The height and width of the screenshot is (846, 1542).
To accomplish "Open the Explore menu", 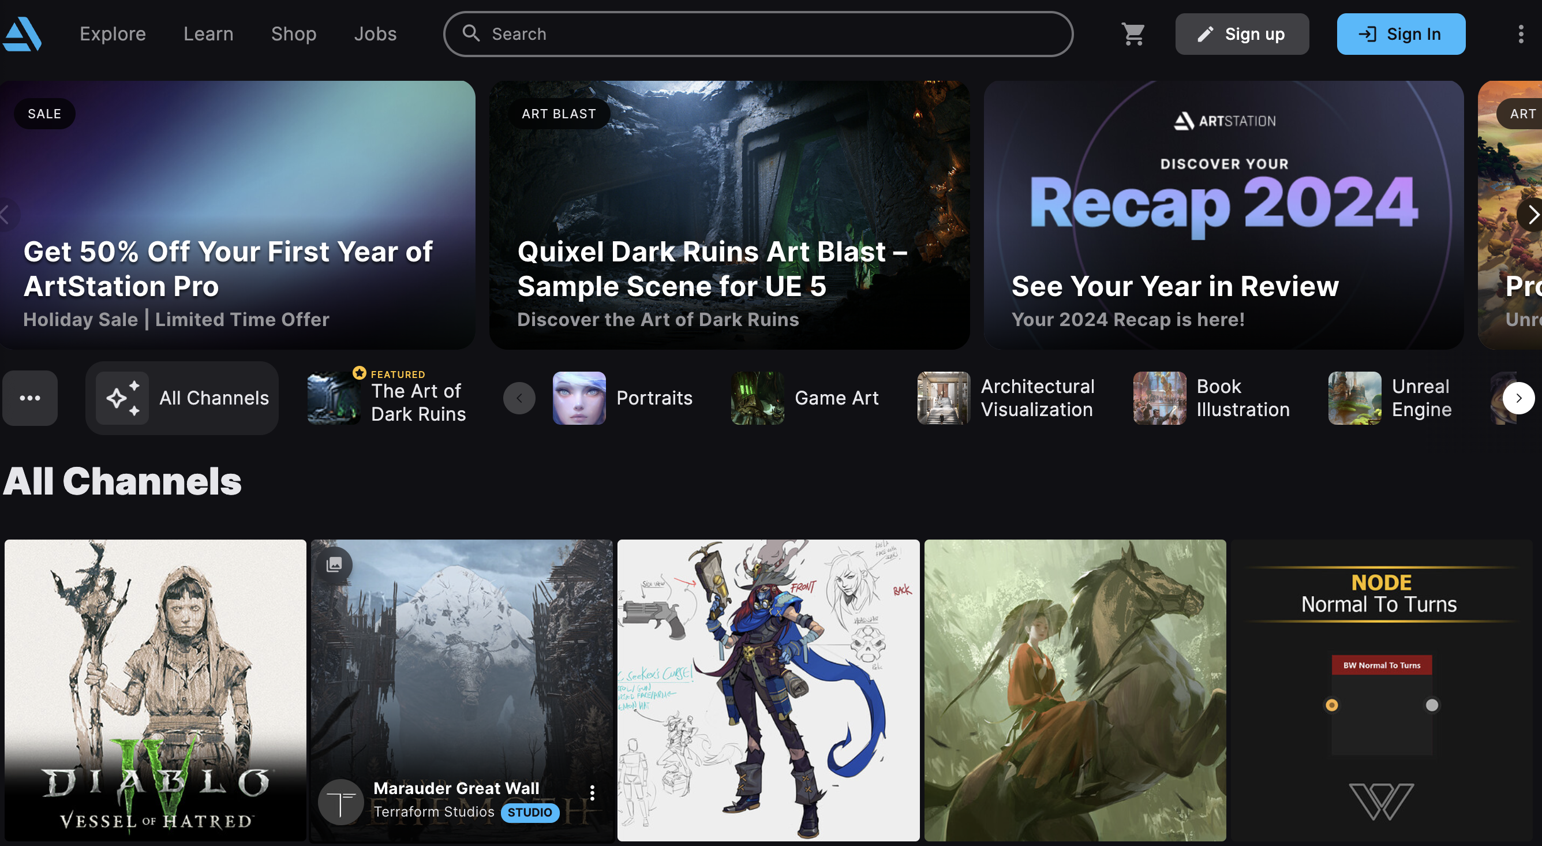I will [113, 34].
